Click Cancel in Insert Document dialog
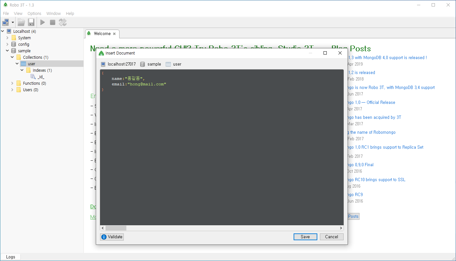 coord(332,237)
